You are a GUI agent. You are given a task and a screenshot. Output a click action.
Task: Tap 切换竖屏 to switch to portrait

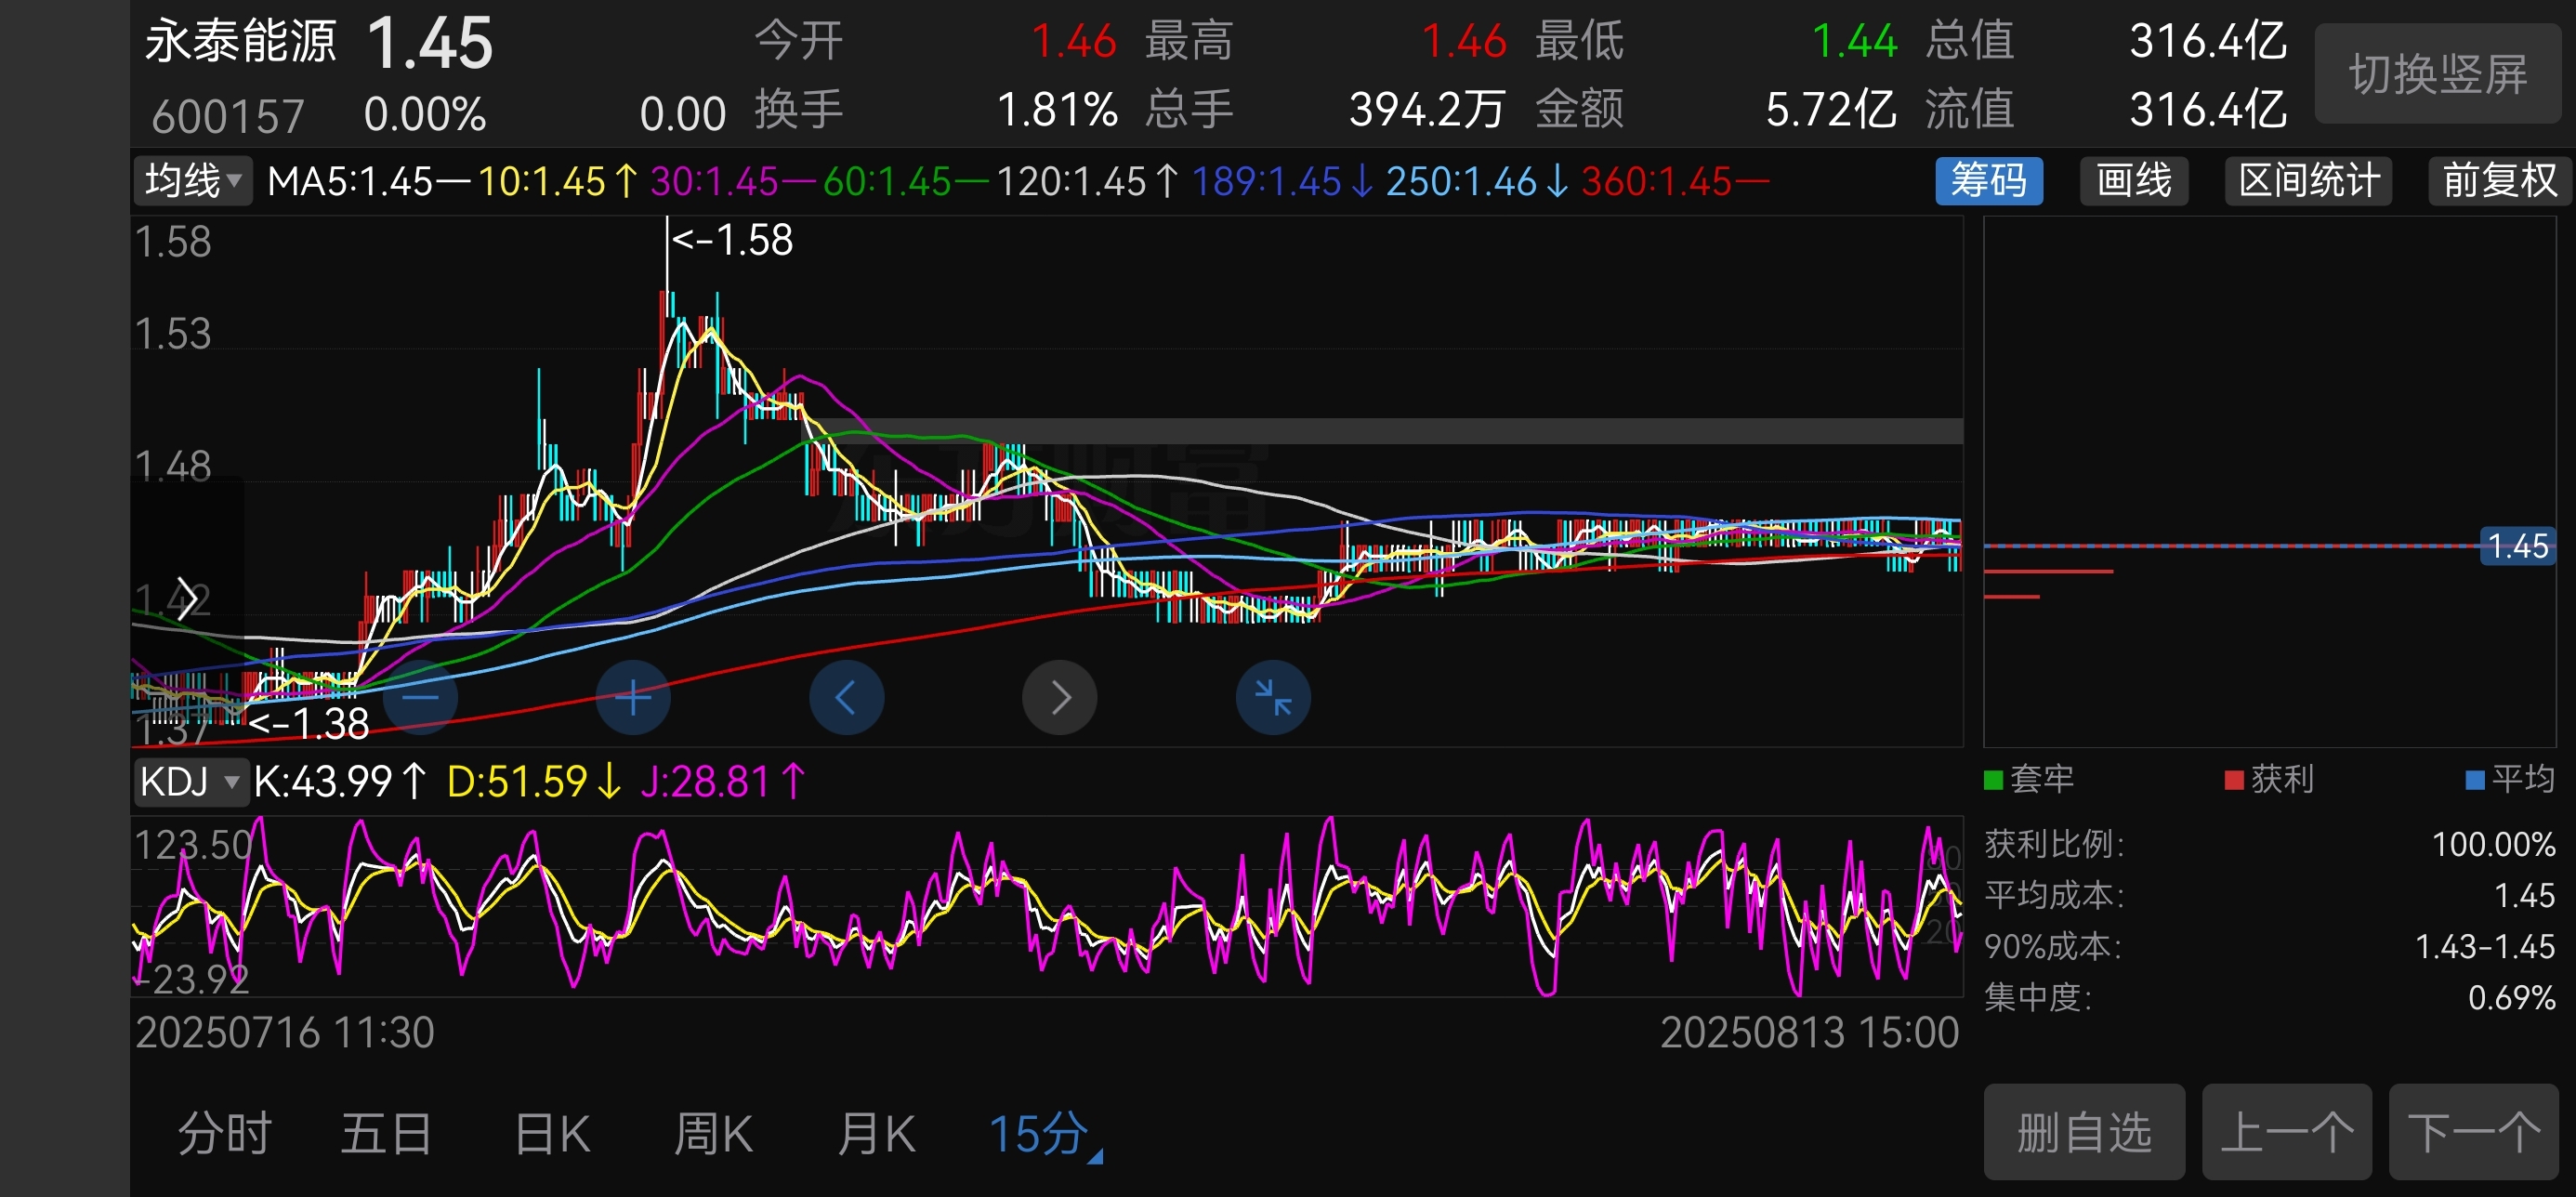pyautogui.click(x=2438, y=74)
